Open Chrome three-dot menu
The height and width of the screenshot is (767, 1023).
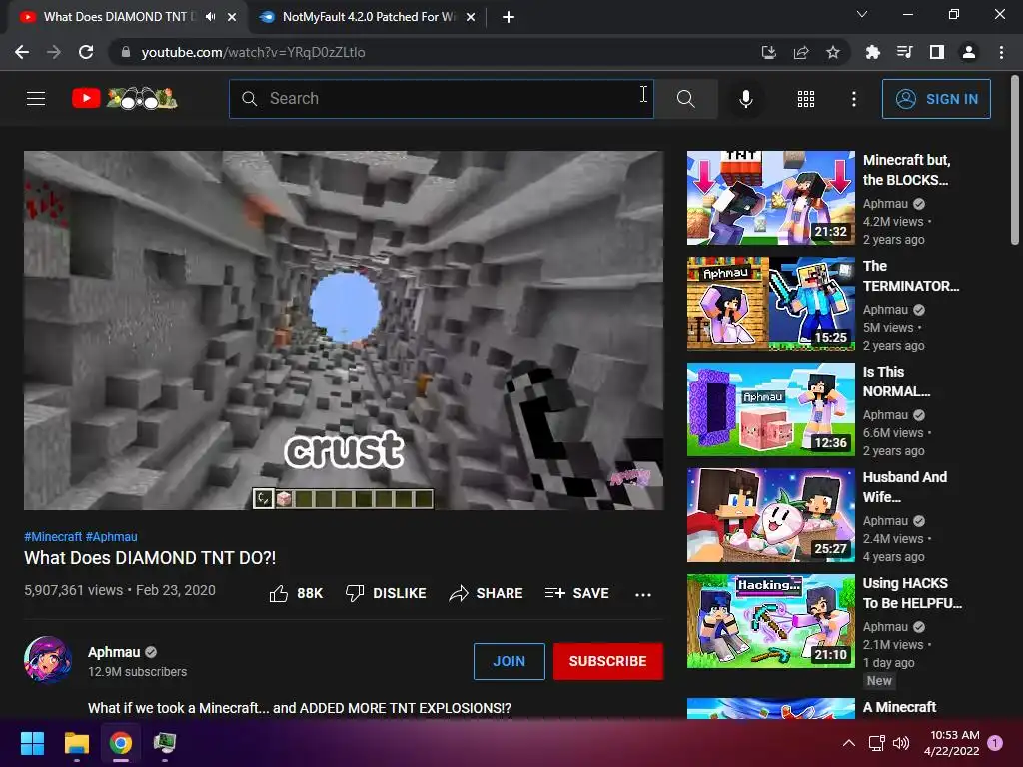click(1001, 52)
